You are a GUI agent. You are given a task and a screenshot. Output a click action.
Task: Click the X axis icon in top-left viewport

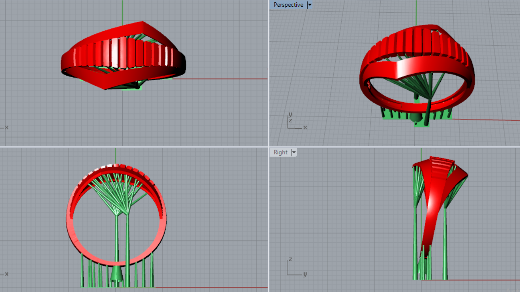[6, 128]
